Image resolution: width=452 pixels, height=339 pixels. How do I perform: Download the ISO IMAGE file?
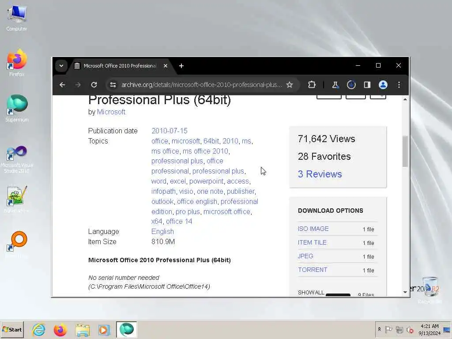(313, 229)
